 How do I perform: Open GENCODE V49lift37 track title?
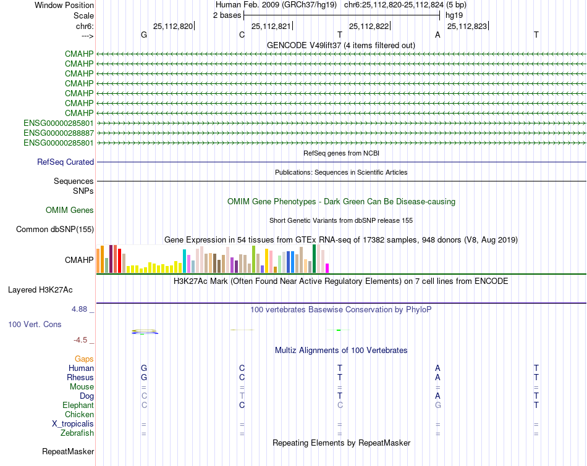point(341,45)
